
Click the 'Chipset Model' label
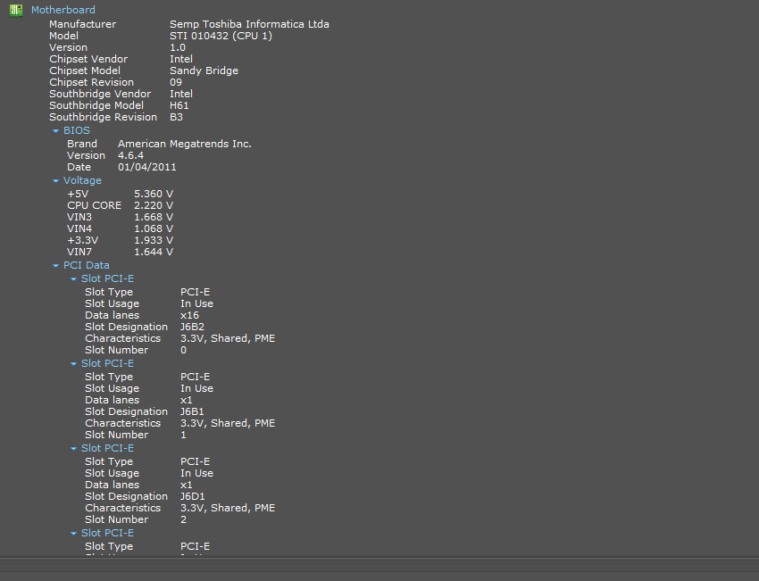pyautogui.click(x=85, y=71)
